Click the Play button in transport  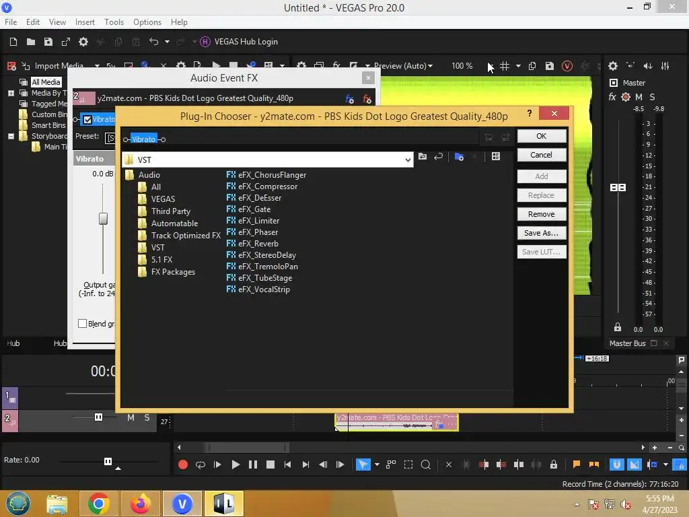point(235,464)
